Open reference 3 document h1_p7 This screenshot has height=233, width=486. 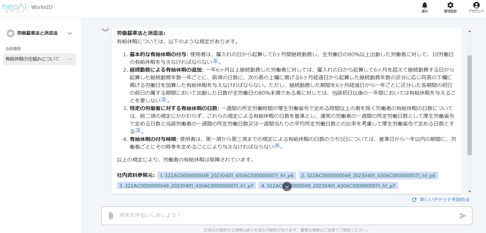tap(186, 185)
